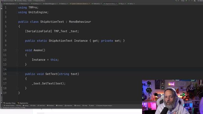Click the status bar icon beside Breakpoint message
203x114 pixels.
pos(1,108)
